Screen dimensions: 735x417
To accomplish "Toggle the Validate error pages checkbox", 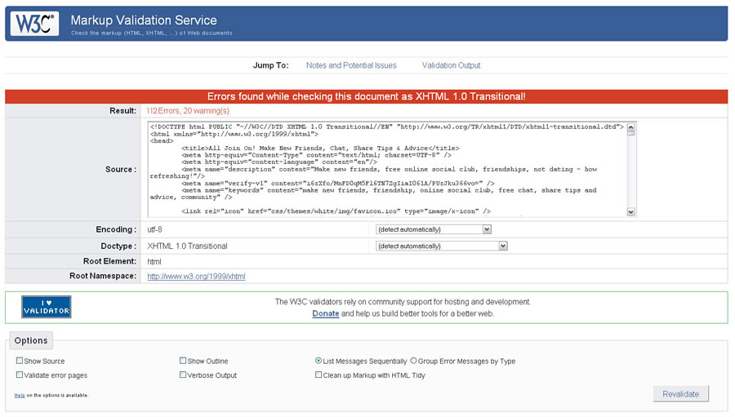I will tap(20, 375).
